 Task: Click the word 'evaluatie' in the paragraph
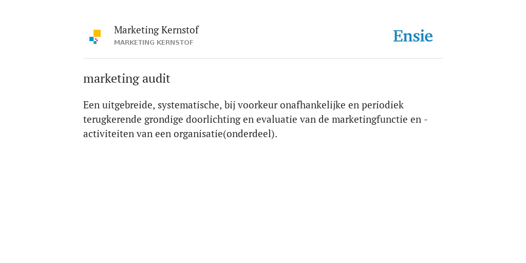[x=277, y=119]
